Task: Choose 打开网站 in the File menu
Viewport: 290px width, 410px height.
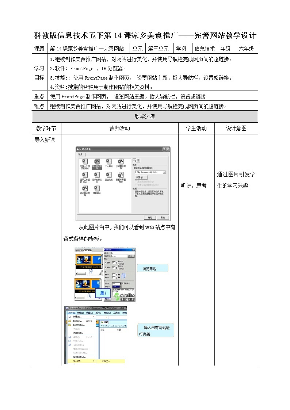Action: 82,325
